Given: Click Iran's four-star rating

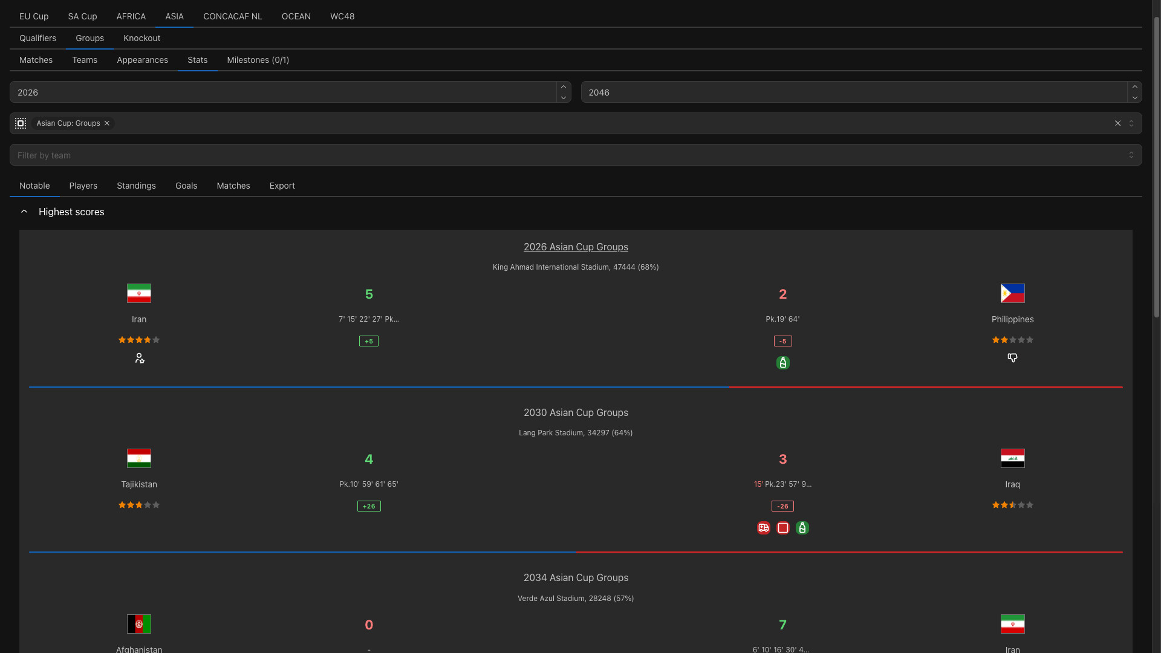Looking at the screenshot, I should click(139, 340).
